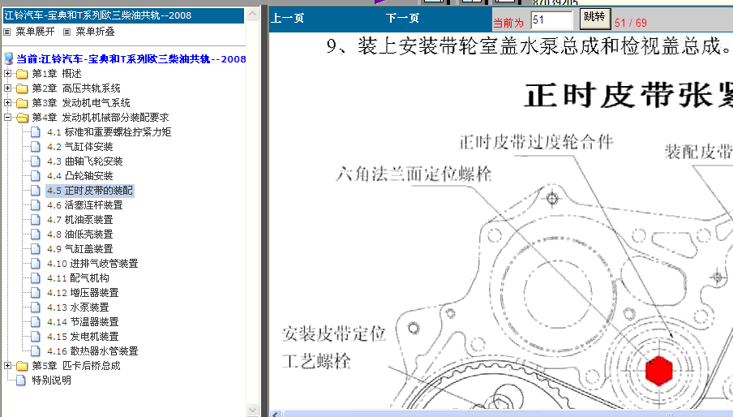This screenshot has width=733, height=417.
Task: Click page icon of 4.7 机油泵装置
Action: (36, 219)
